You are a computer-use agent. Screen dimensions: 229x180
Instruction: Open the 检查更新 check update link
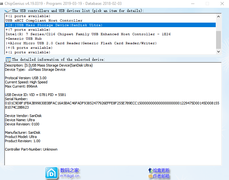[x=161, y=170]
